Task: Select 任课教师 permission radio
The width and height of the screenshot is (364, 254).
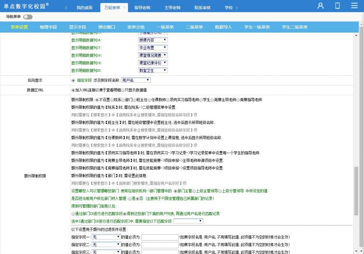Action: click(x=150, y=100)
